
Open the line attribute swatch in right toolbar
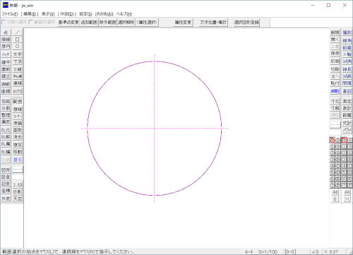(335, 124)
